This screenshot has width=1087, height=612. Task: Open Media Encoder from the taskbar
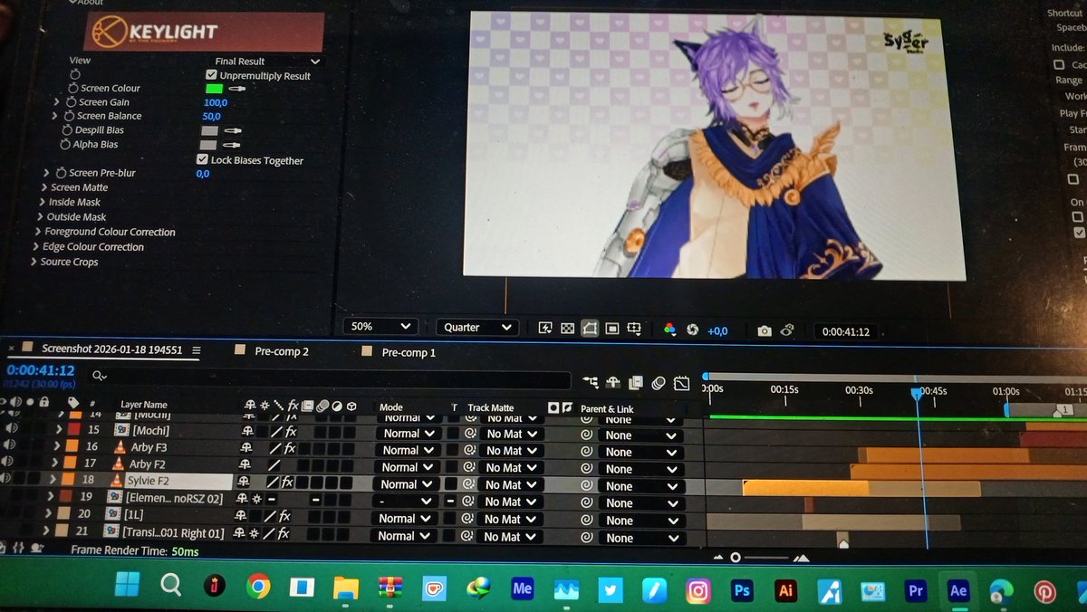[522, 588]
